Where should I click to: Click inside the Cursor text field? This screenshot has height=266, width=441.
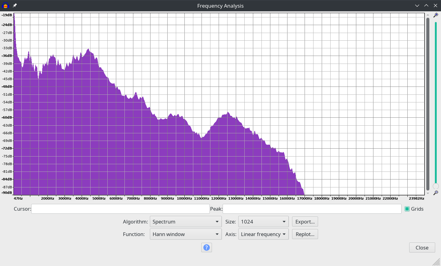point(120,209)
